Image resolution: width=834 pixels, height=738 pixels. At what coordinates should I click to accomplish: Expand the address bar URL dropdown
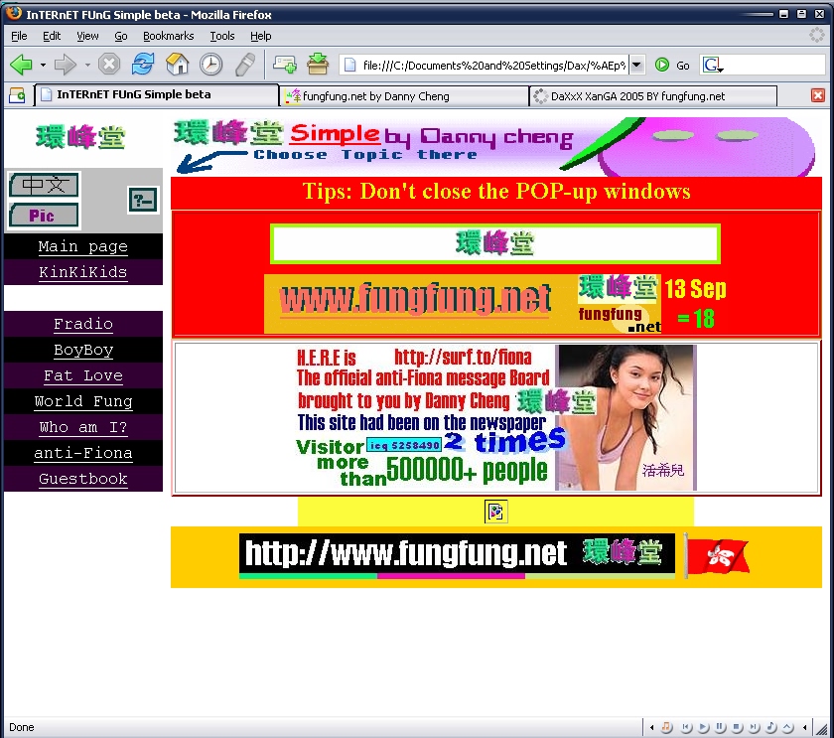636,65
